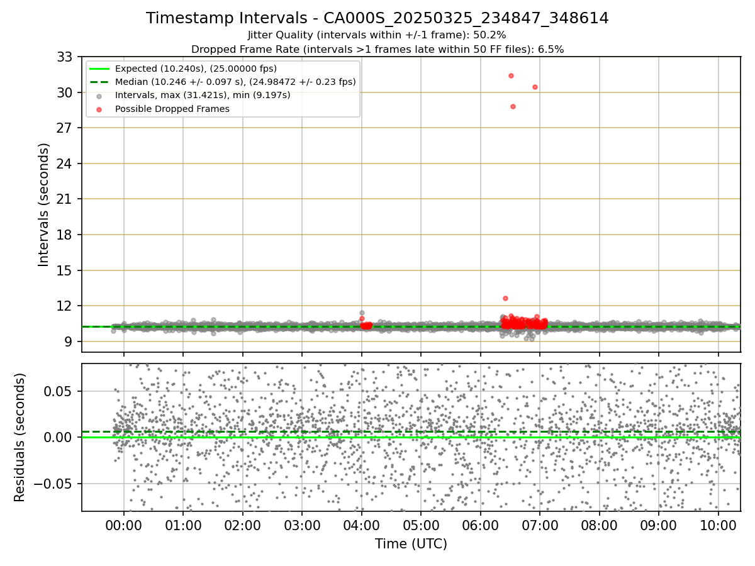
Task: Click legend entry 'Expected (10.240s), (25.00000 fps)'
Action: pos(196,69)
